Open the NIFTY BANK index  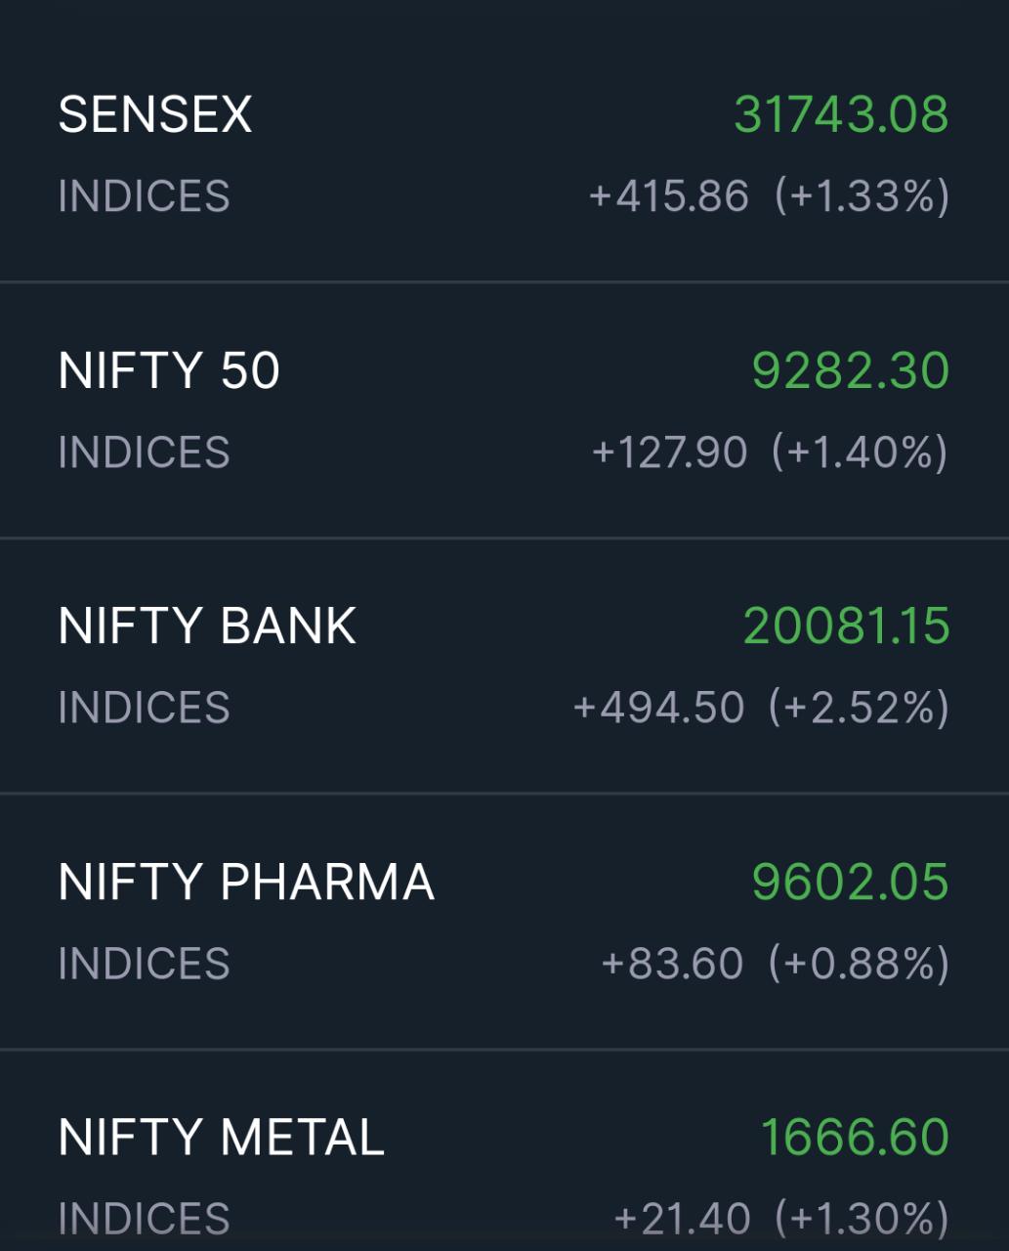207,625
